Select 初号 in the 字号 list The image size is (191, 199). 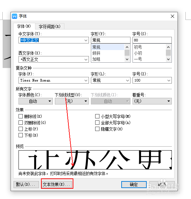tap(149, 47)
